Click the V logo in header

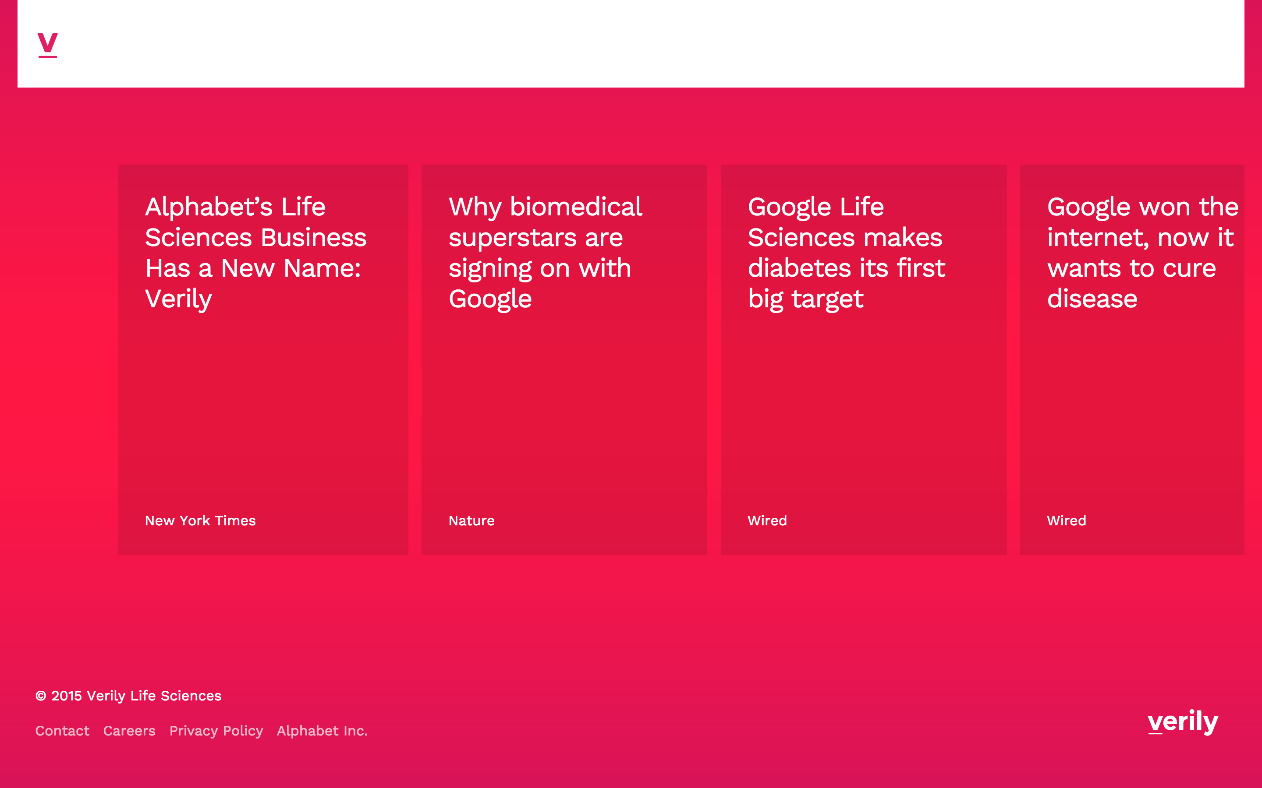click(47, 44)
